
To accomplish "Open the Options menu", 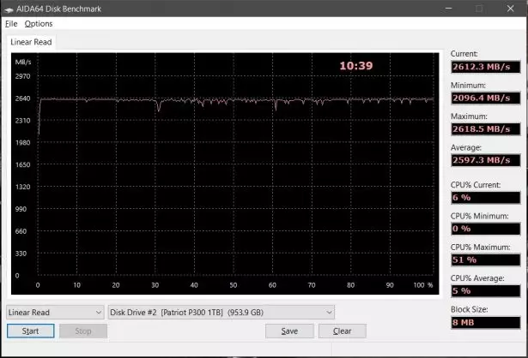I will click(x=39, y=23).
